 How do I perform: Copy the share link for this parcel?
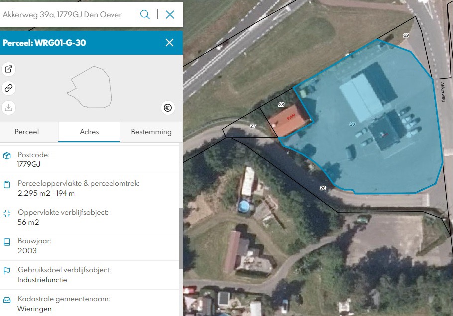pos(8,88)
